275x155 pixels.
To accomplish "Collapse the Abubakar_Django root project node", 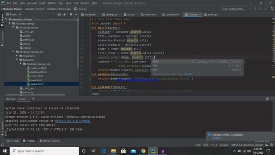I will click(x=6, y=19).
